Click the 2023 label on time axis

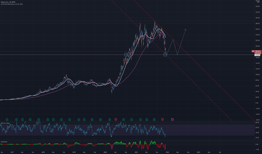pos(198,152)
